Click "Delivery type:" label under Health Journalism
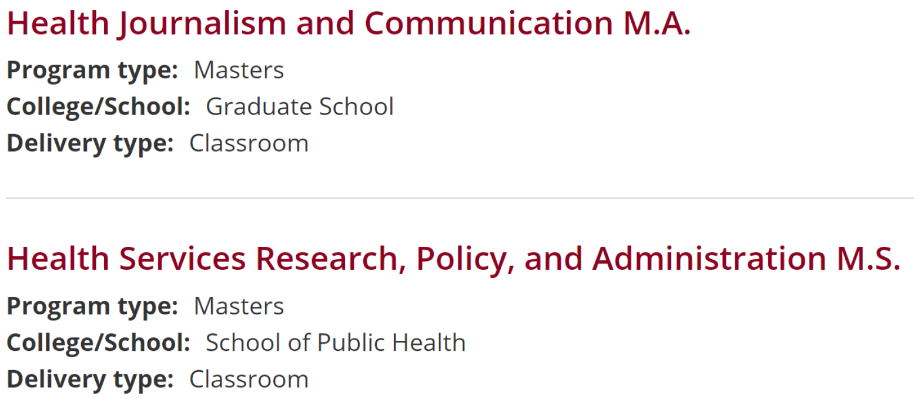This screenshot has height=399, width=914. [x=90, y=143]
